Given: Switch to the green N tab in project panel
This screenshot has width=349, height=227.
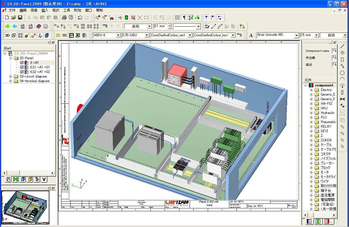Looking at the screenshot, I should pos(15,179).
